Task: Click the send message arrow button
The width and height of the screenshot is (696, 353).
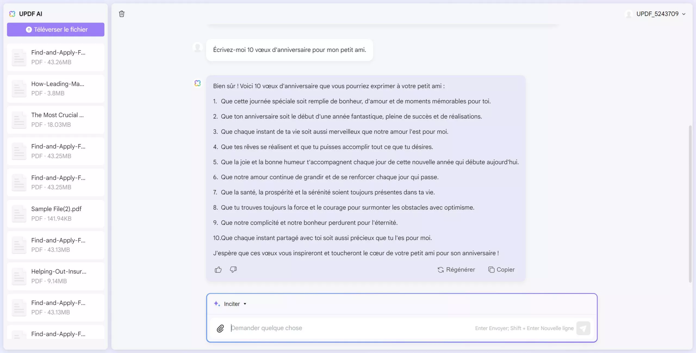Action: pos(583,328)
